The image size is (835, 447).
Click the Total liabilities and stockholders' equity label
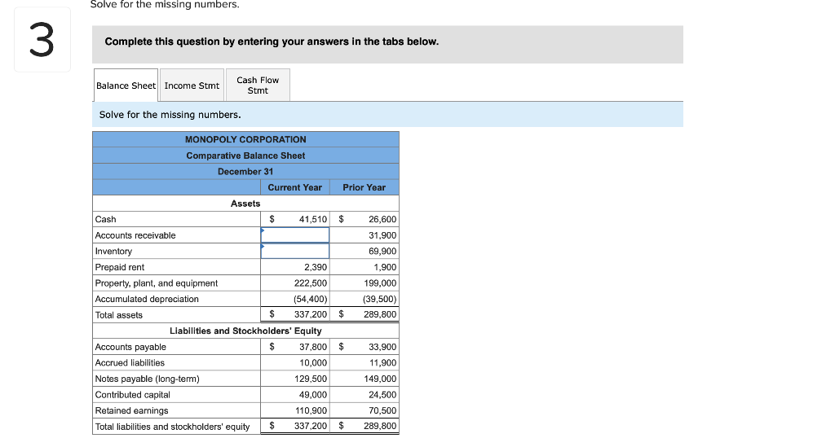pos(172,427)
